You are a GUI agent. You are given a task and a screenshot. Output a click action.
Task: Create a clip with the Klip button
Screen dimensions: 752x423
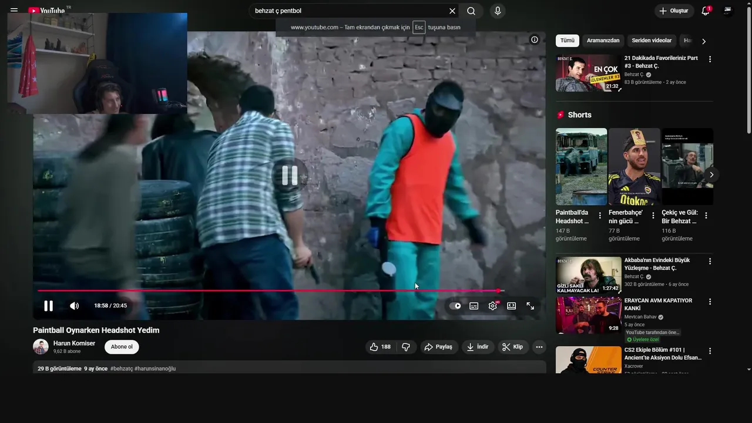(x=512, y=347)
